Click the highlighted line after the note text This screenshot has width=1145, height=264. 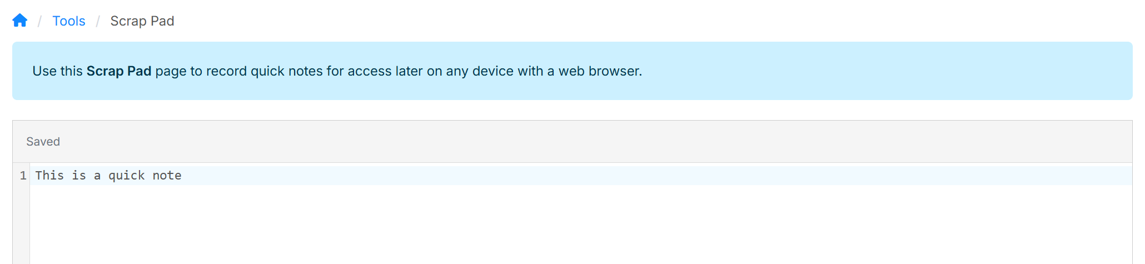coord(556,176)
